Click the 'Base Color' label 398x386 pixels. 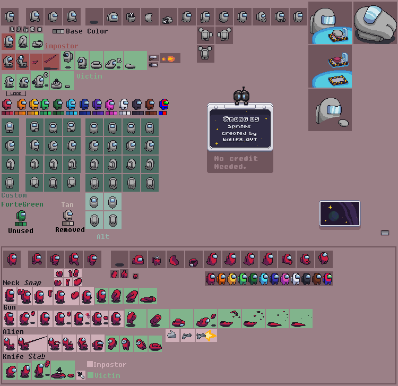click(x=87, y=31)
